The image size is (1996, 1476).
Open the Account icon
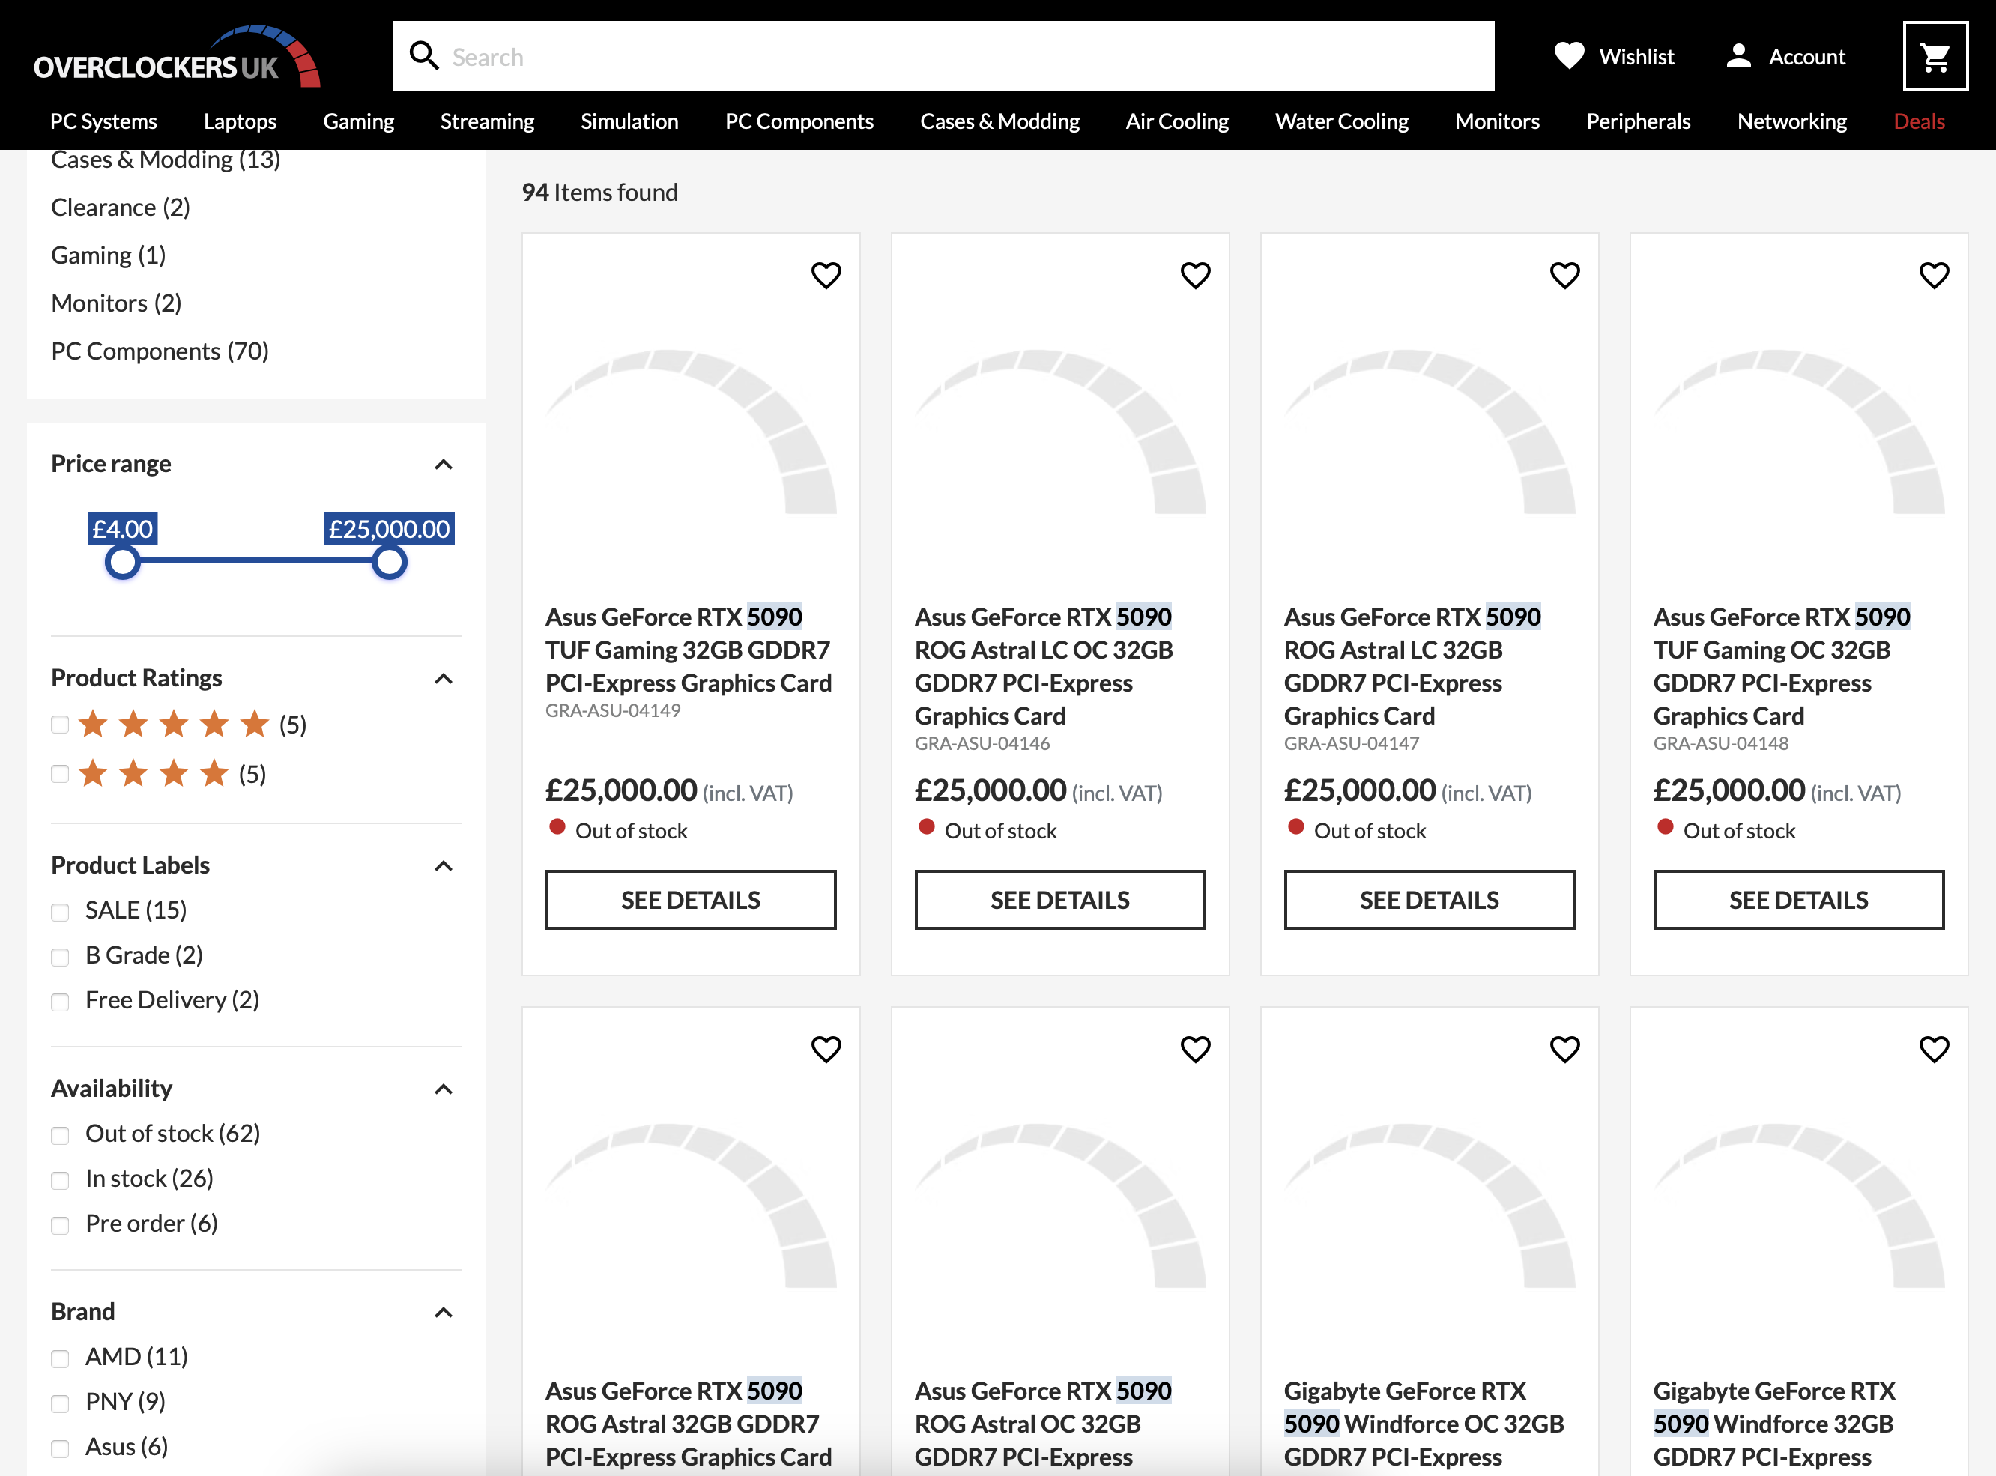click(x=1737, y=55)
